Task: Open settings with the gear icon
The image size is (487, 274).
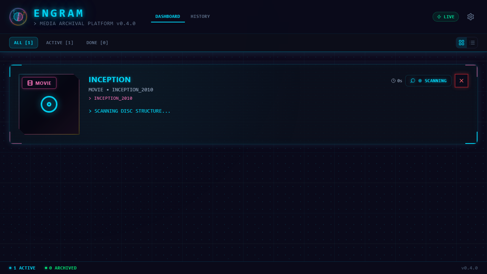Action: (x=471, y=17)
